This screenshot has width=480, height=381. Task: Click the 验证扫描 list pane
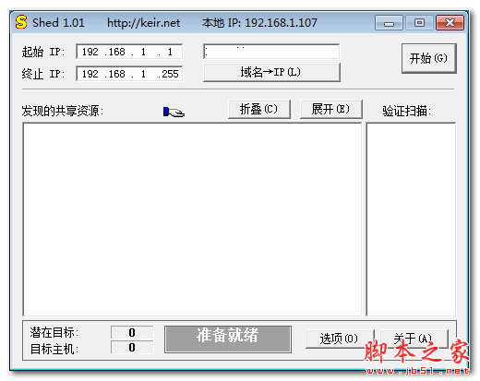coord(411,220)
